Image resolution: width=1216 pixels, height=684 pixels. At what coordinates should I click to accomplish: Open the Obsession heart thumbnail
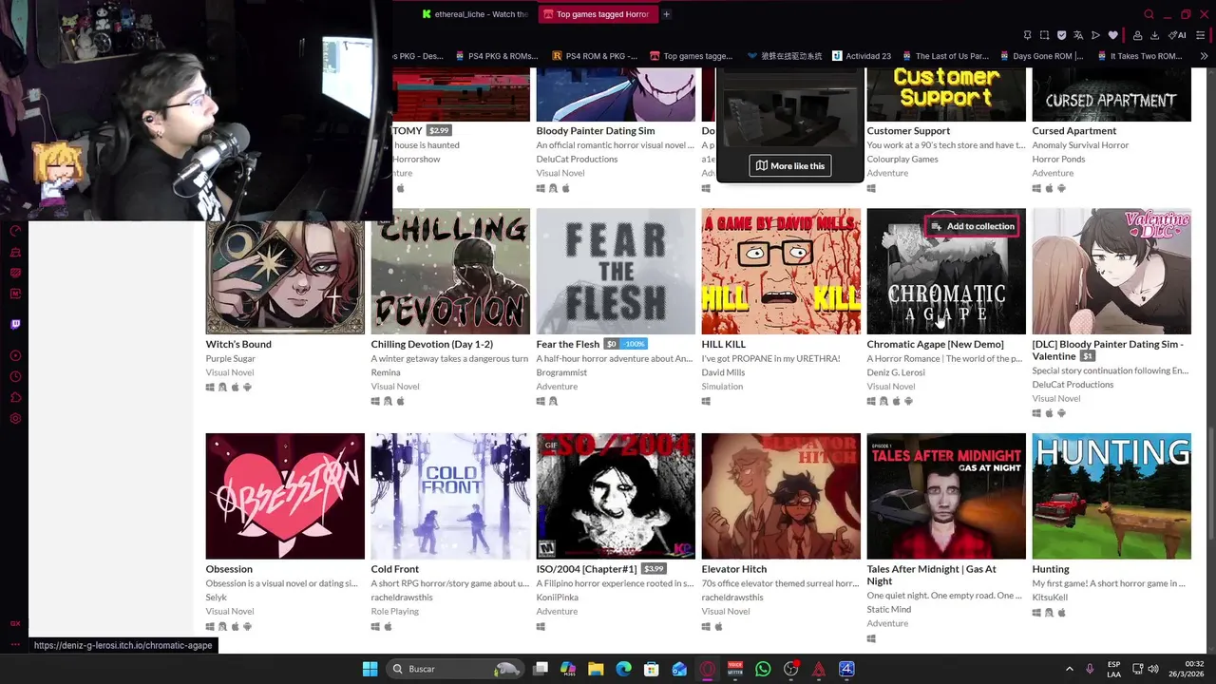click(x=285, y=496)
